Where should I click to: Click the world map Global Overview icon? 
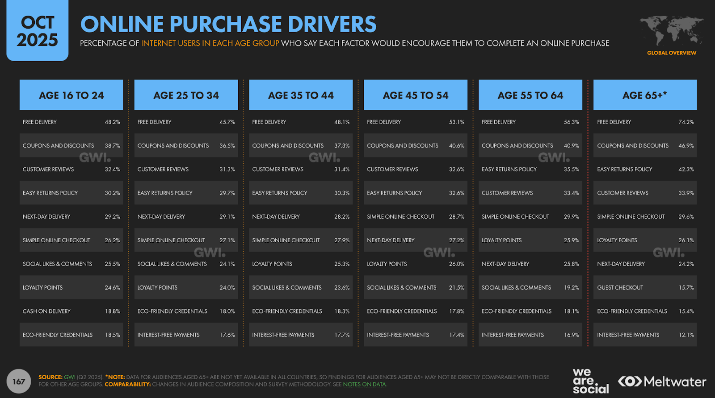671,31
